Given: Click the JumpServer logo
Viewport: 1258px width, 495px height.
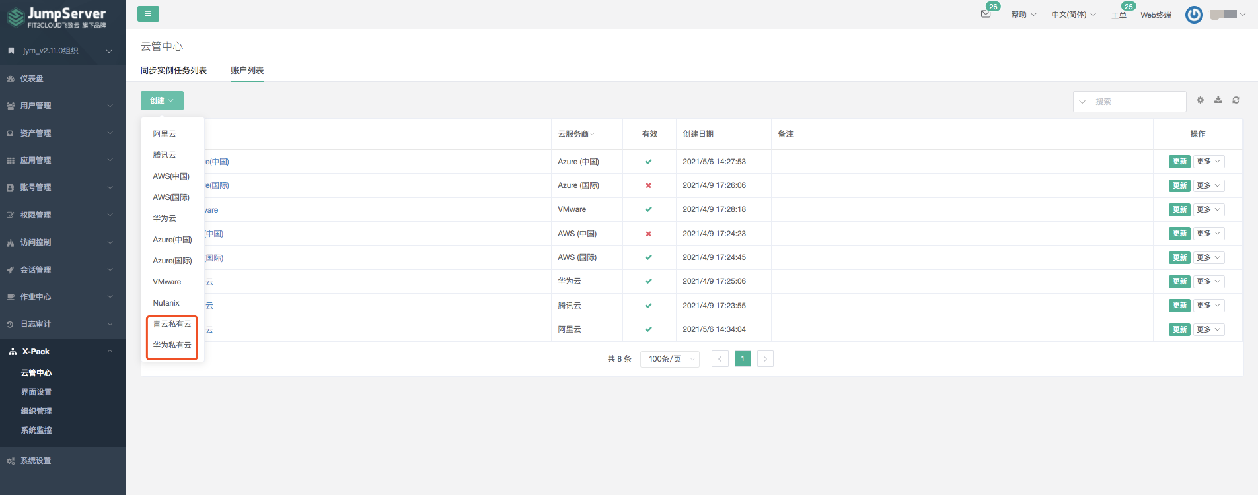Looking at the screenshot, I should [x=57, y=17].
